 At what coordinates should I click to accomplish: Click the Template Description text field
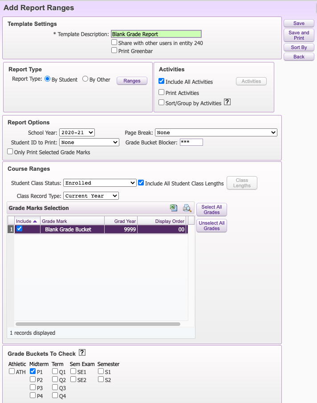tap(156, 34)
